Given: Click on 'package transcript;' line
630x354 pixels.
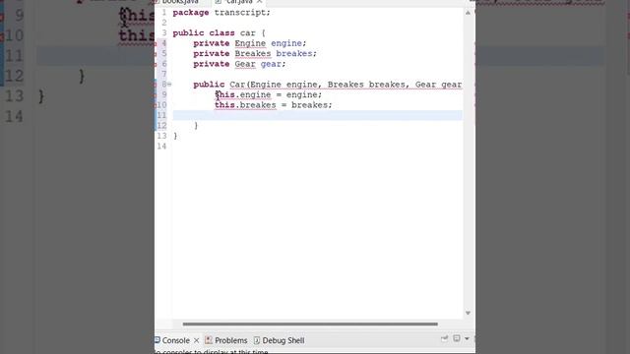Looking at the screenshot, I should [221, 13].
